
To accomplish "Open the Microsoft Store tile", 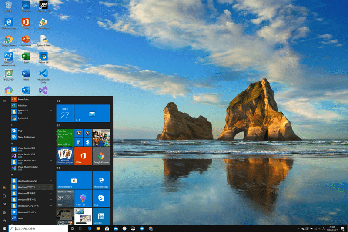I will coord(74,180).
